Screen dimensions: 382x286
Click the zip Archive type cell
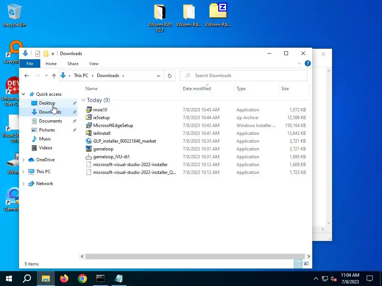[247, 118]
